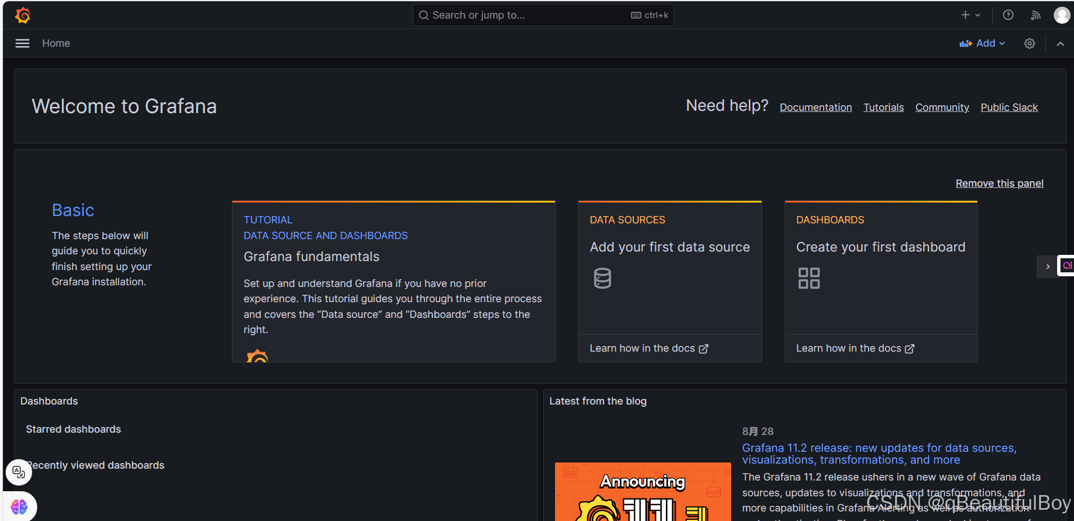
Task: Open the Community link
Action: pos(942,107)
